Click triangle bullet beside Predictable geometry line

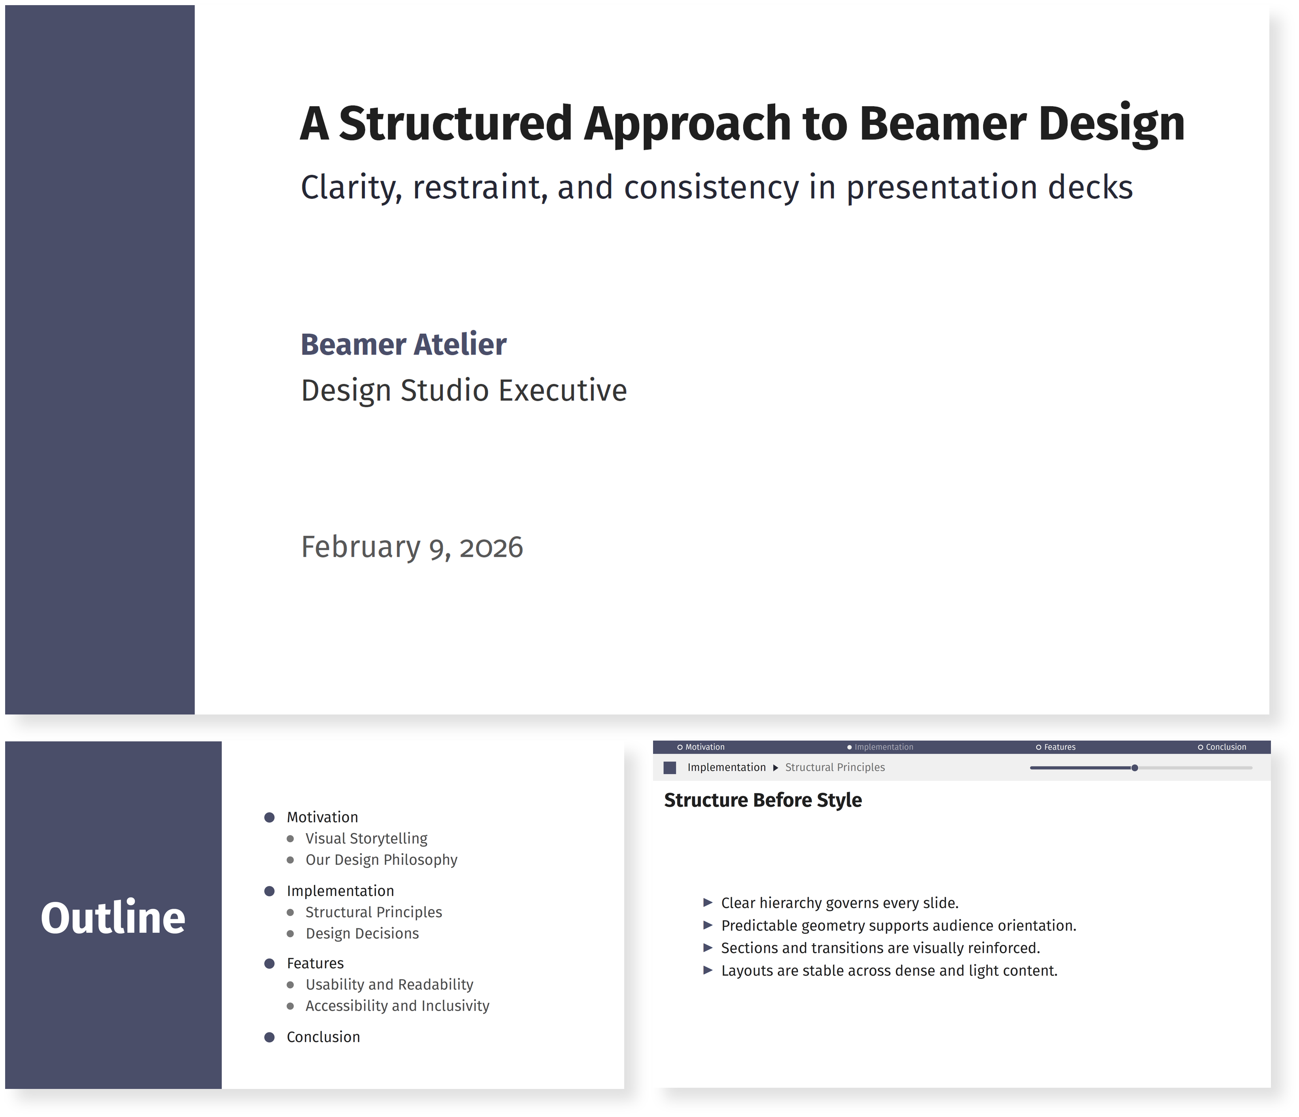[x=708, y=925]
